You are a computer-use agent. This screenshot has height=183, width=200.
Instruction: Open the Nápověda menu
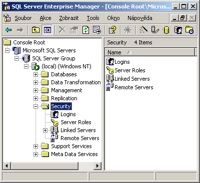(x=139, y=18)
